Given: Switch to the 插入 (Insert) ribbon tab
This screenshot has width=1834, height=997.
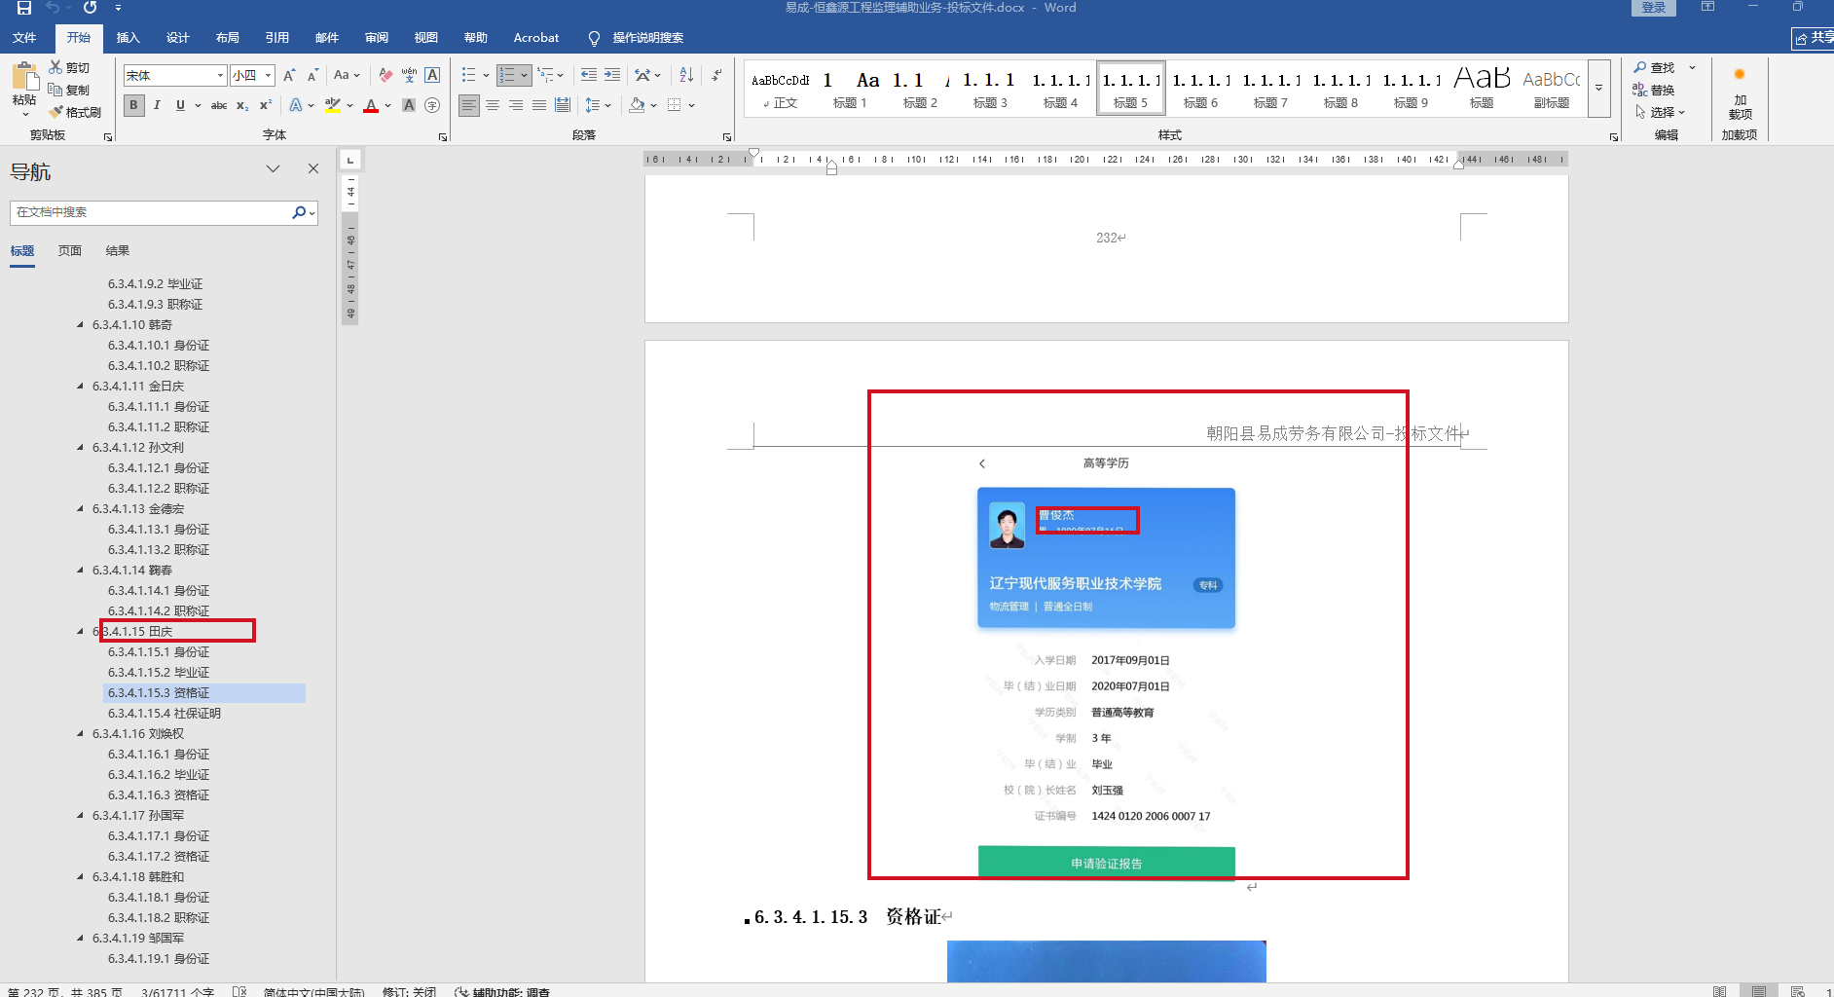Looking at the screenshot, I should 128,38.
